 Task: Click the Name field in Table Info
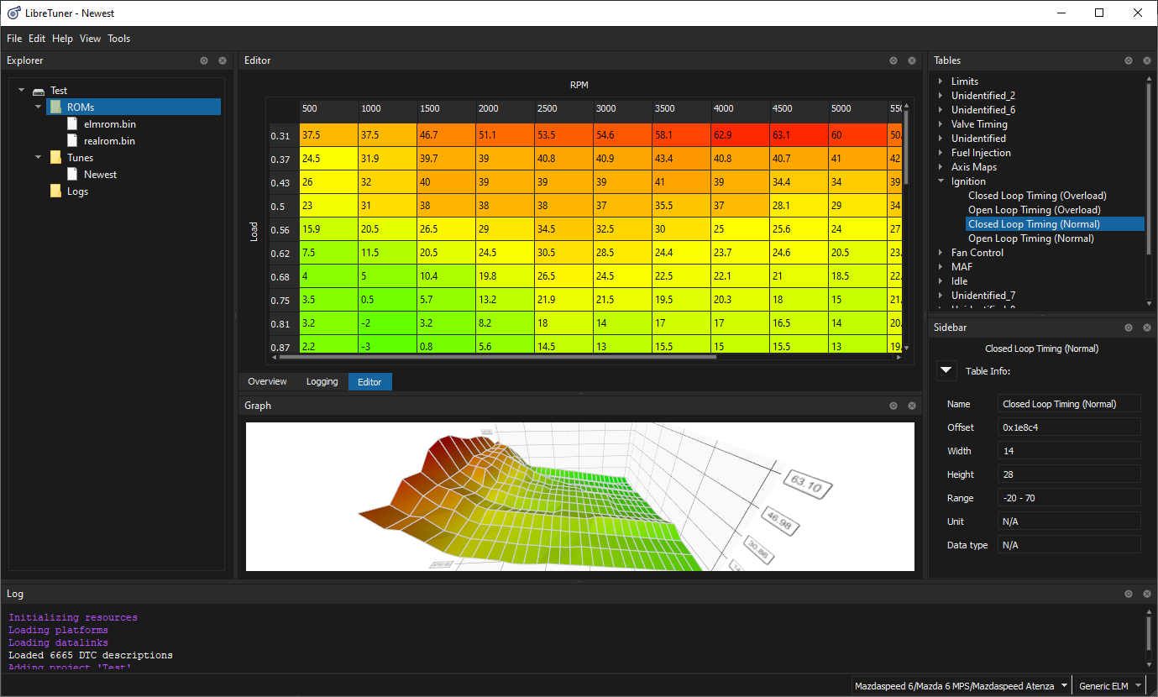pos(1069,404)
